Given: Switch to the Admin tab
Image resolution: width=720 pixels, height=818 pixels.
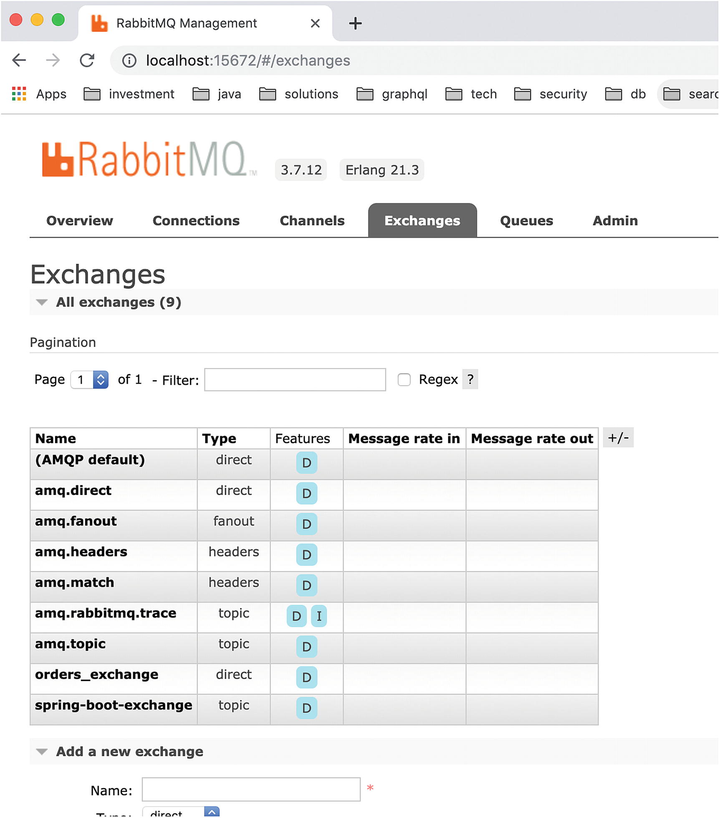Looking at the screenshot, I should (615, 220).
